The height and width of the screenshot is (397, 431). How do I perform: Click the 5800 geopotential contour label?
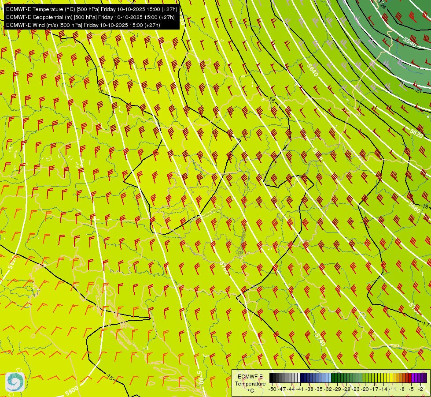pyautogui.click(x=72, y=391)
